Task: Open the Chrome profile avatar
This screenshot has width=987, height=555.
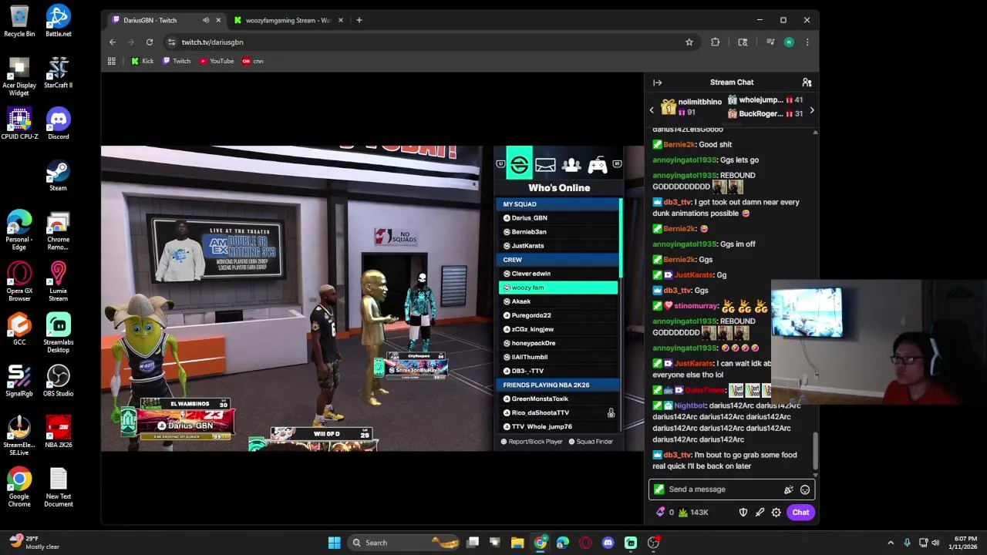Action: 788,42
